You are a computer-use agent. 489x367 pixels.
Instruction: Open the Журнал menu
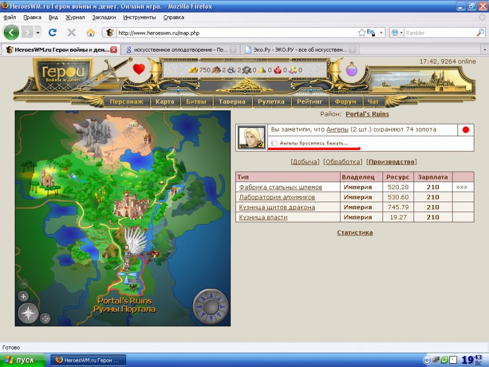click(x=75, y=17)
